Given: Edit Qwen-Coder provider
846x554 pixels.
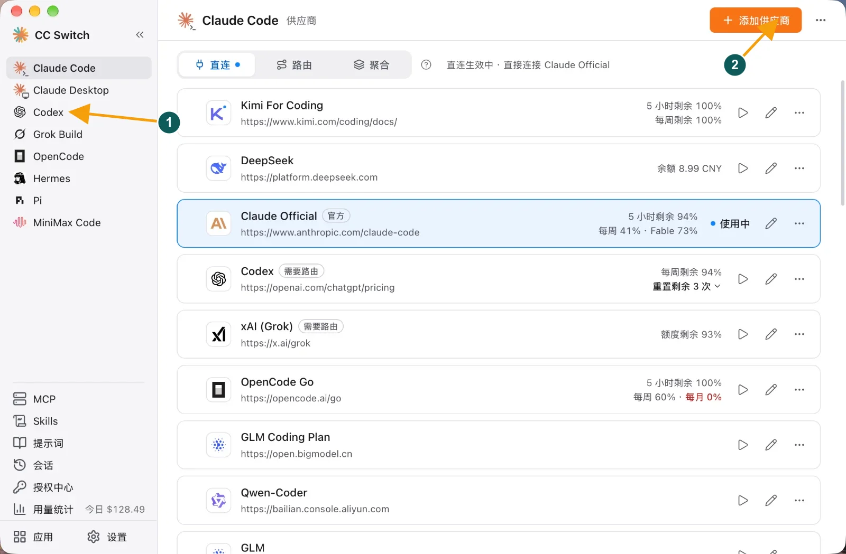Looking at the screenshot, I should (771, 500).
